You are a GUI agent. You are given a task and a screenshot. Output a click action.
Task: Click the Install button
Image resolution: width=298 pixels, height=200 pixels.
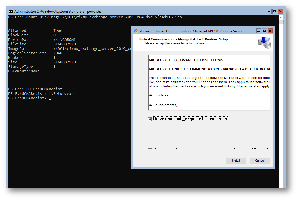[236, 161]
